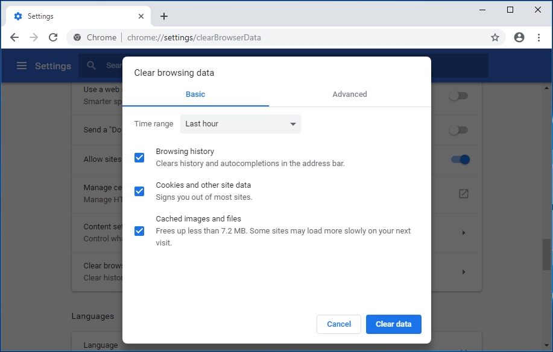Disable Cookies and other site data
Screen dimensions: 553x352
point(139,191)
